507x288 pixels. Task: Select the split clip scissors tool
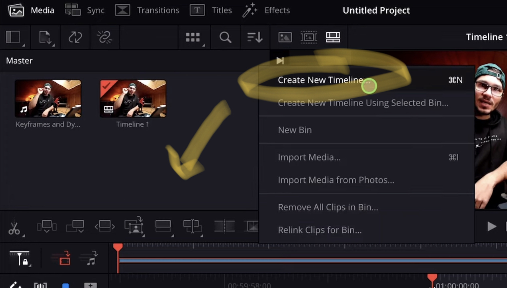[15, 227]
